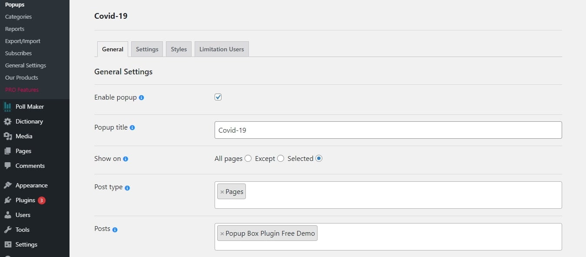Click the Settings sliders icon in sidebar
Viewport: 586px width, 257px height.
[x=7, y=244]
